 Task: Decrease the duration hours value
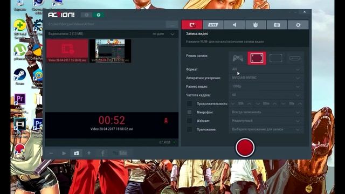(233, 103)
